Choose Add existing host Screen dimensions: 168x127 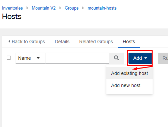pos(129,73)
